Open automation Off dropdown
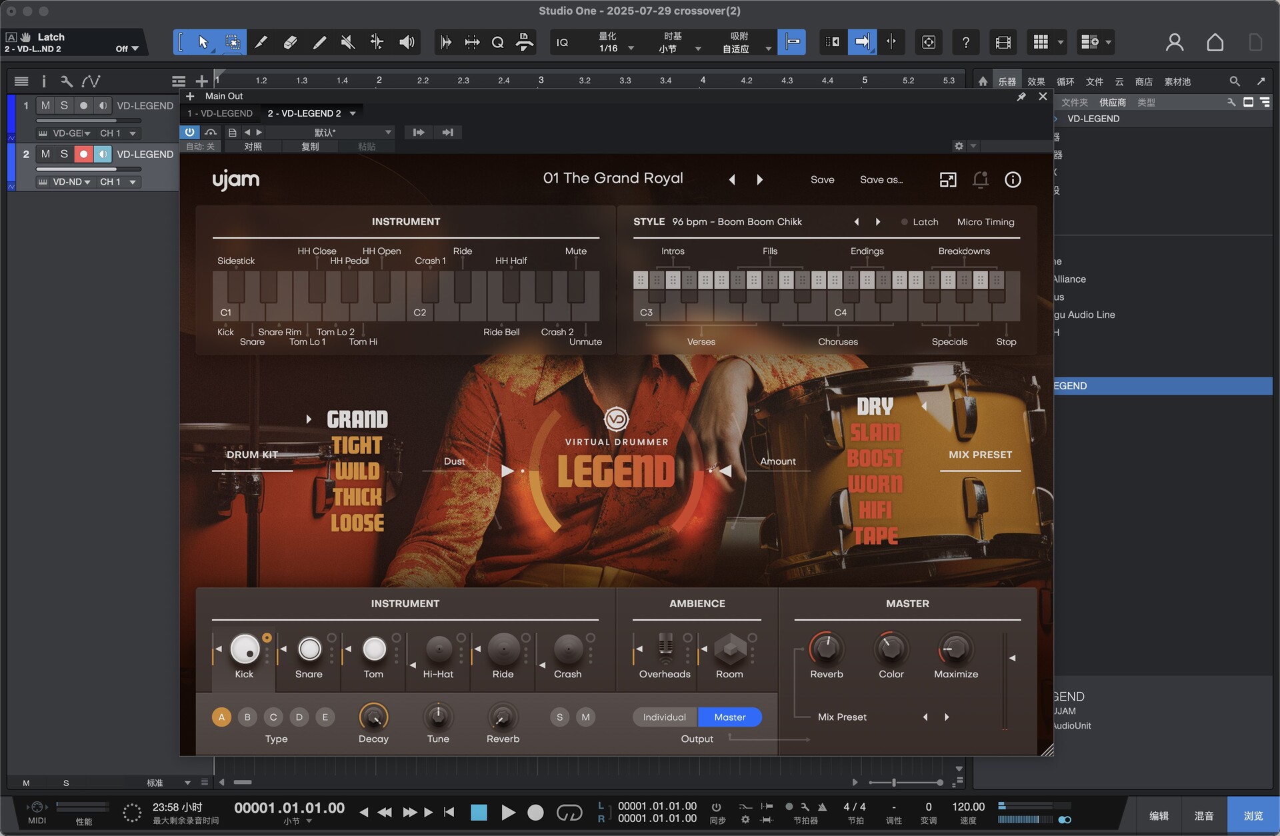Screen dimensions: 1280x836 [x=127, y=49]
